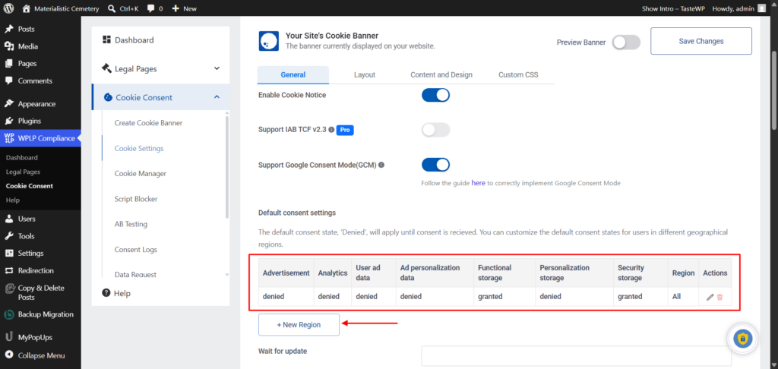Open Consent Logs submenu item
Screen dimensions: 778x369
[x=135, y=250]
